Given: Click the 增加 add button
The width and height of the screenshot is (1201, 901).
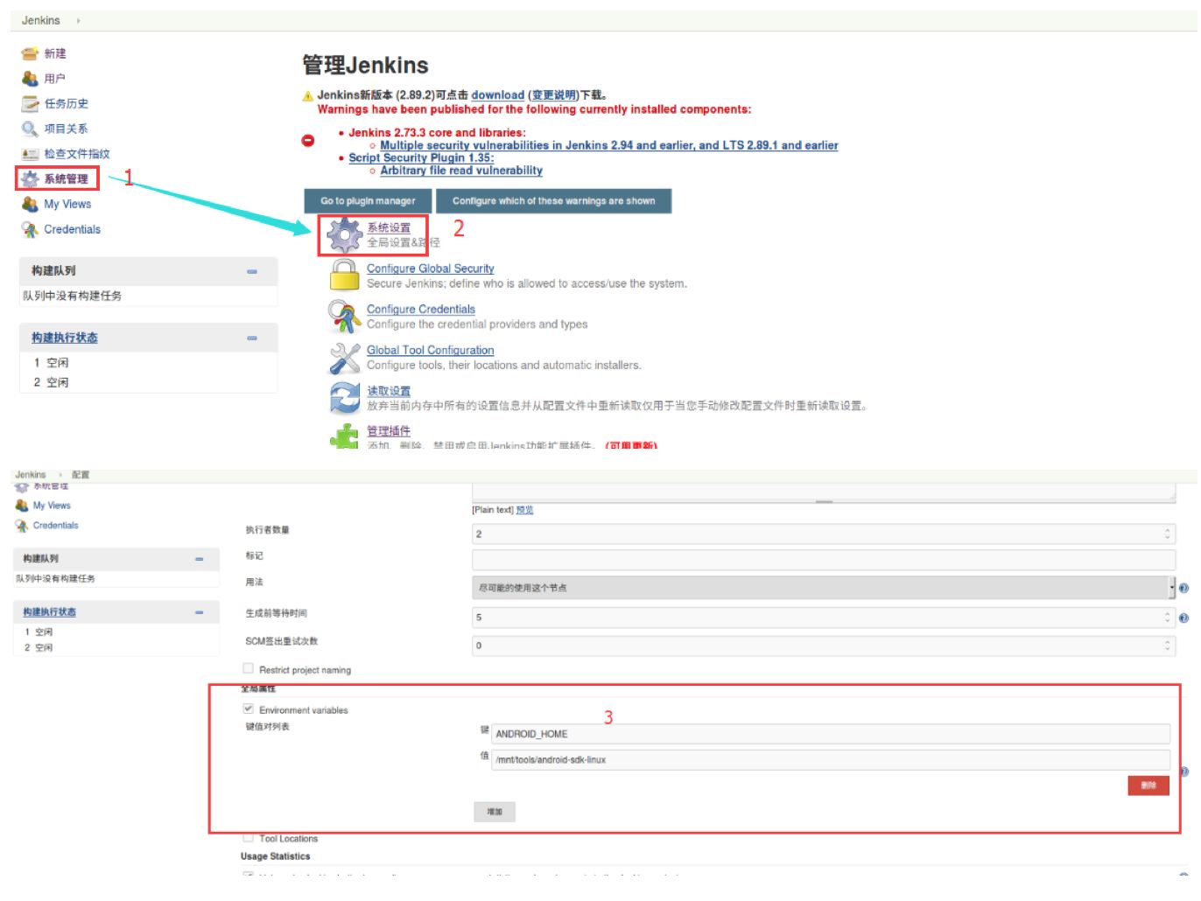Looking at the screenshot, I should [495, 812].
